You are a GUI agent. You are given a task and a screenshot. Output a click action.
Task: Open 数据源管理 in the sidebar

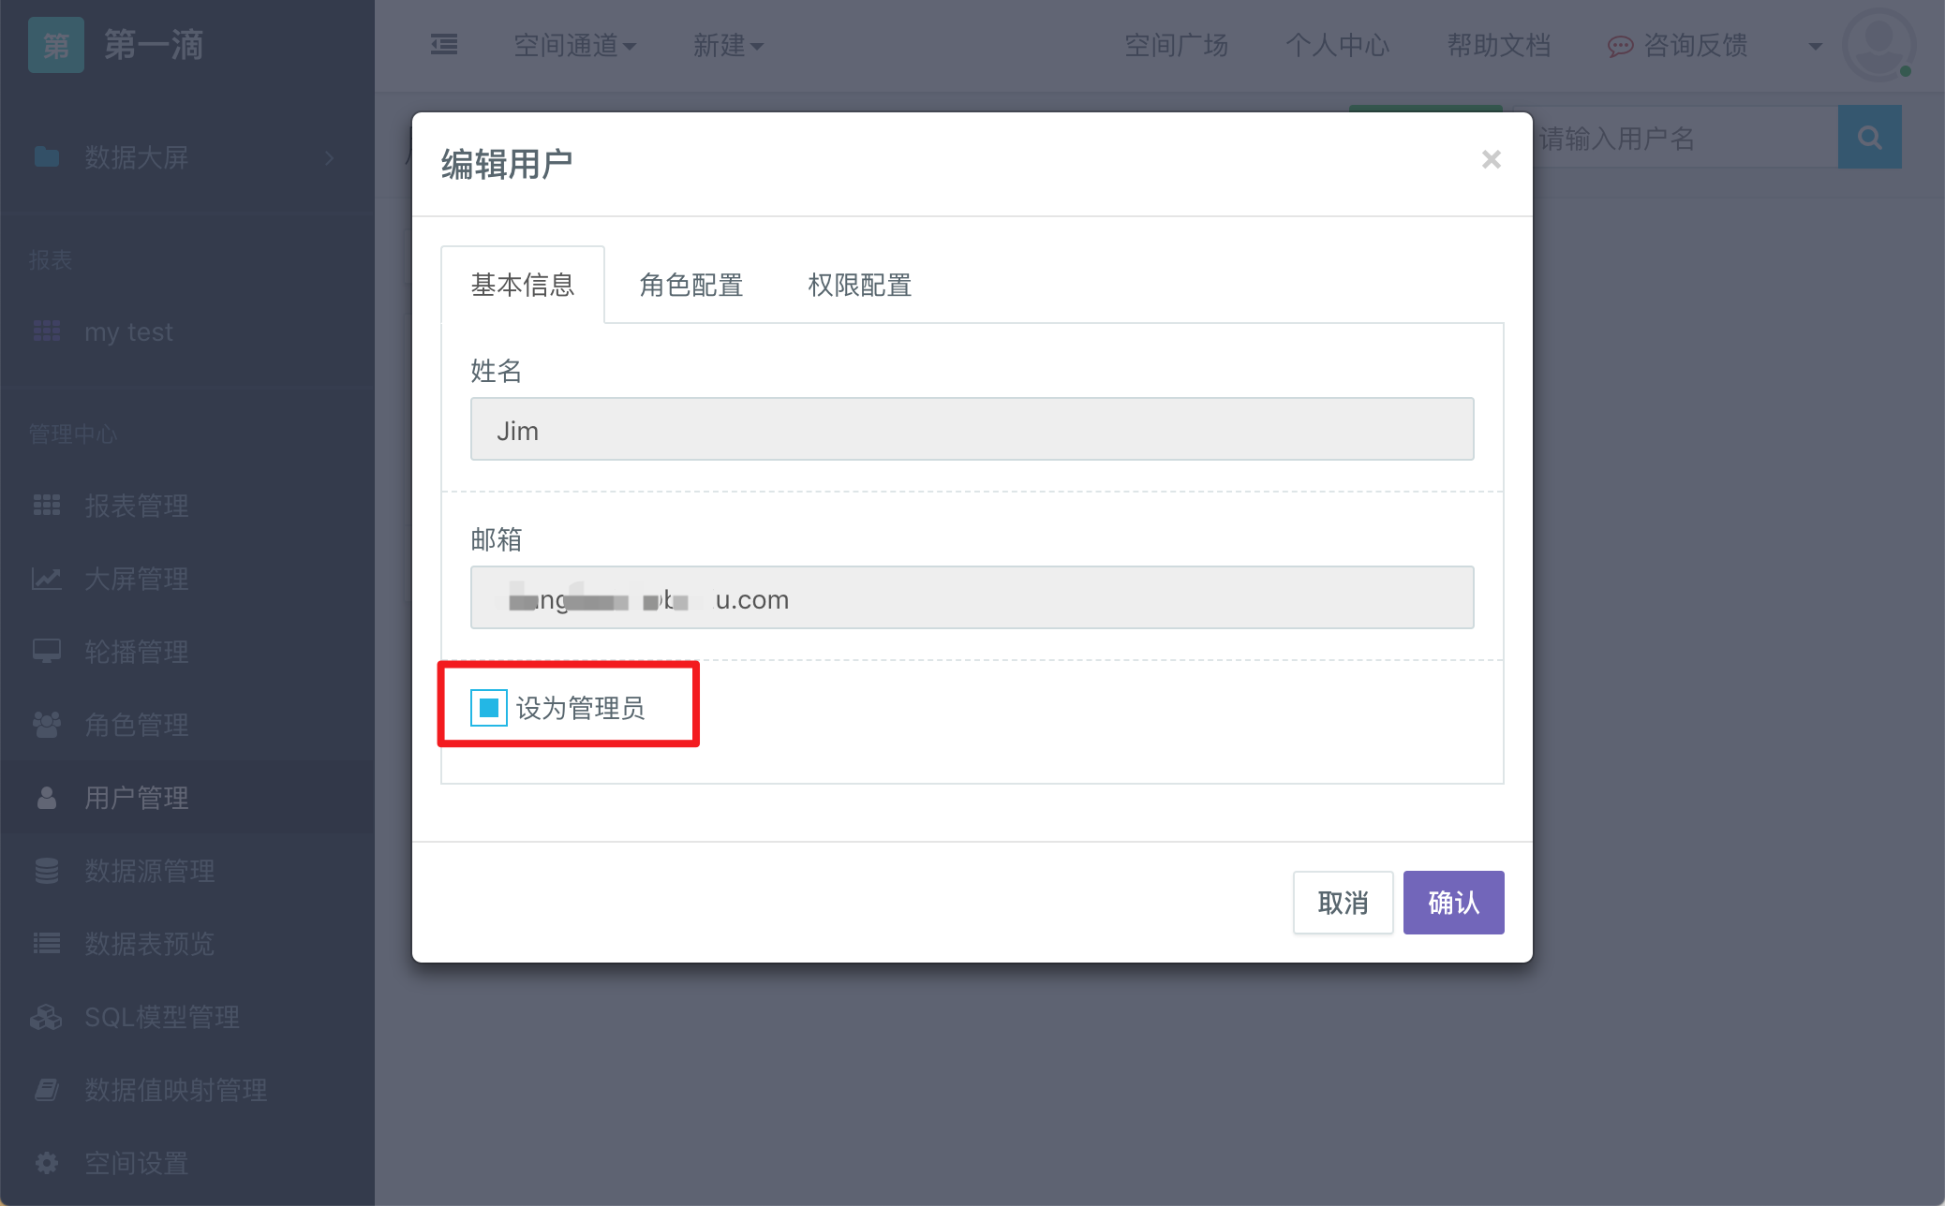pos(150,871)
